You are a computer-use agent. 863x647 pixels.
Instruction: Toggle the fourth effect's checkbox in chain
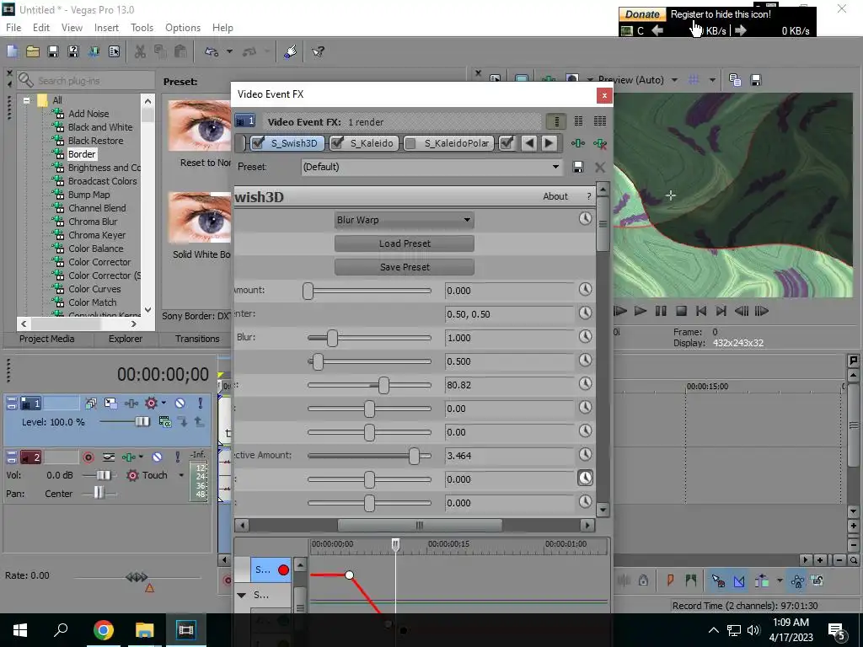(507, 143)
